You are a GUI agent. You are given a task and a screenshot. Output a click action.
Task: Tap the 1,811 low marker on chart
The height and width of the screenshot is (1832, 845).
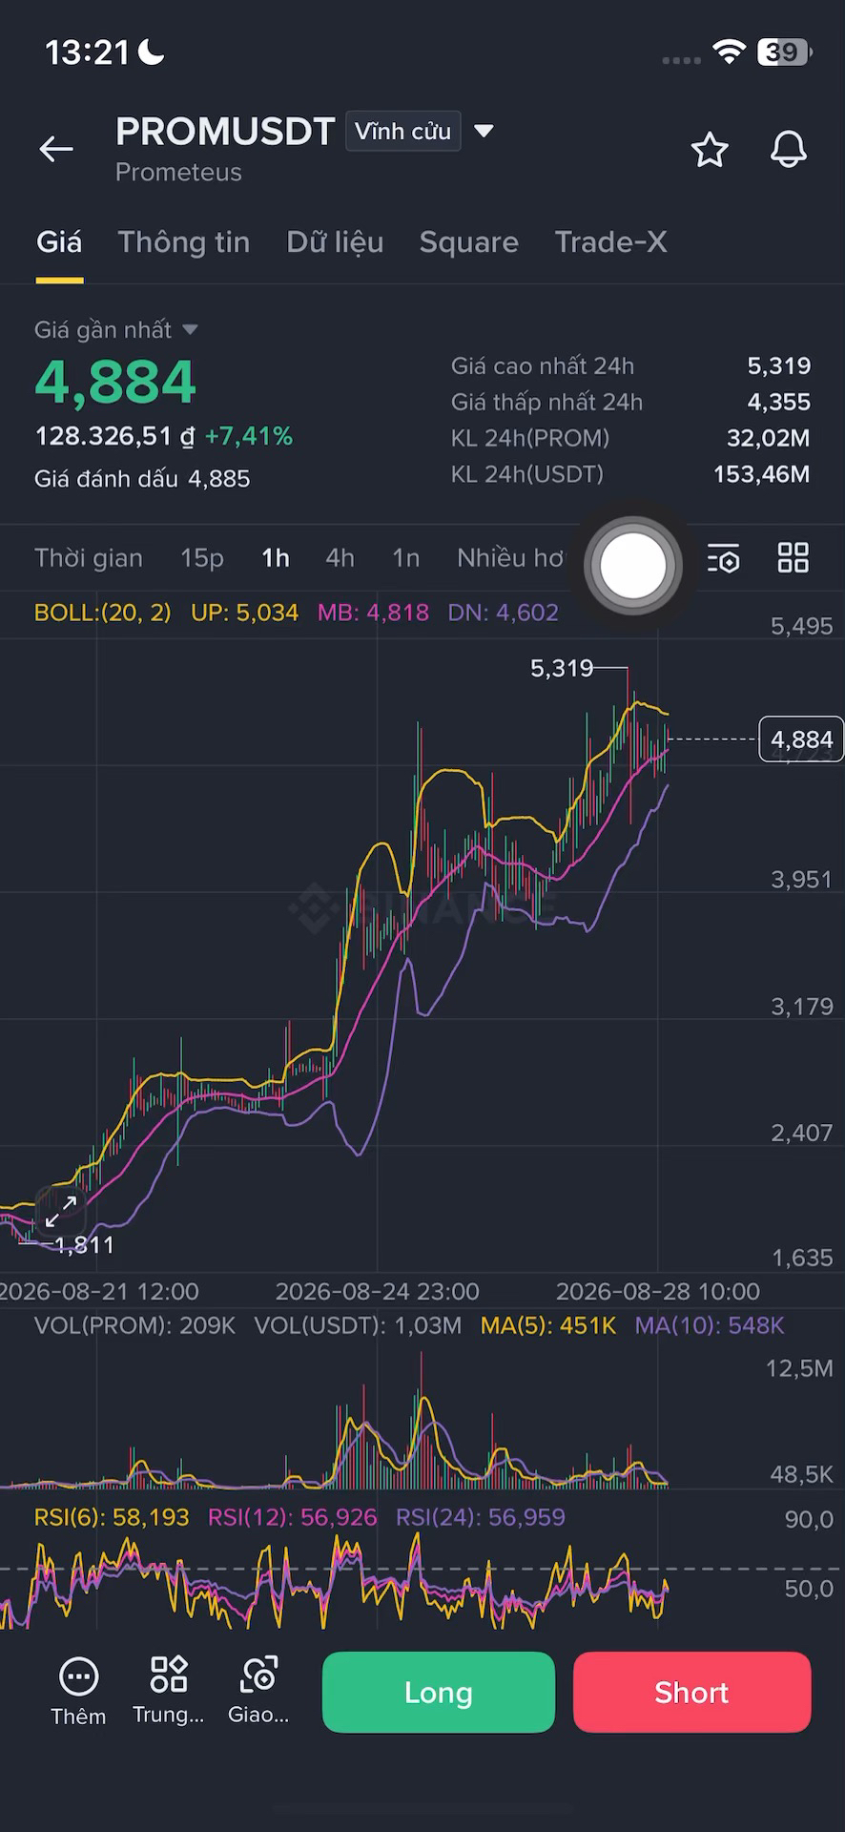point(84,1245)
